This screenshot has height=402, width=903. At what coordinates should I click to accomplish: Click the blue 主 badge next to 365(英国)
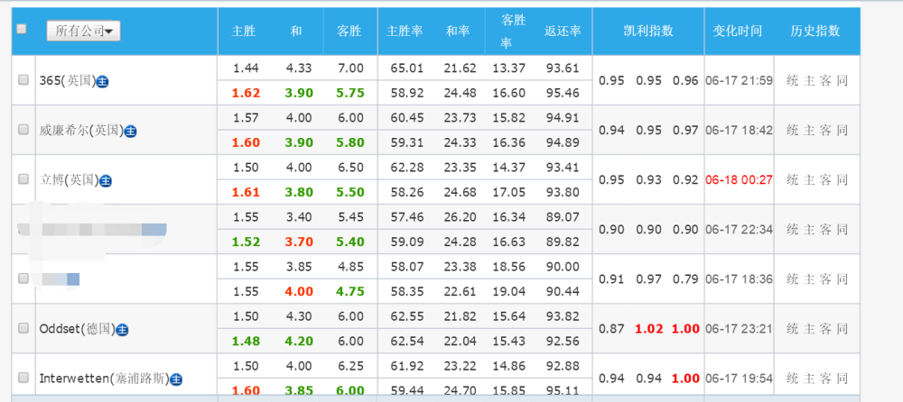[103, 82]
